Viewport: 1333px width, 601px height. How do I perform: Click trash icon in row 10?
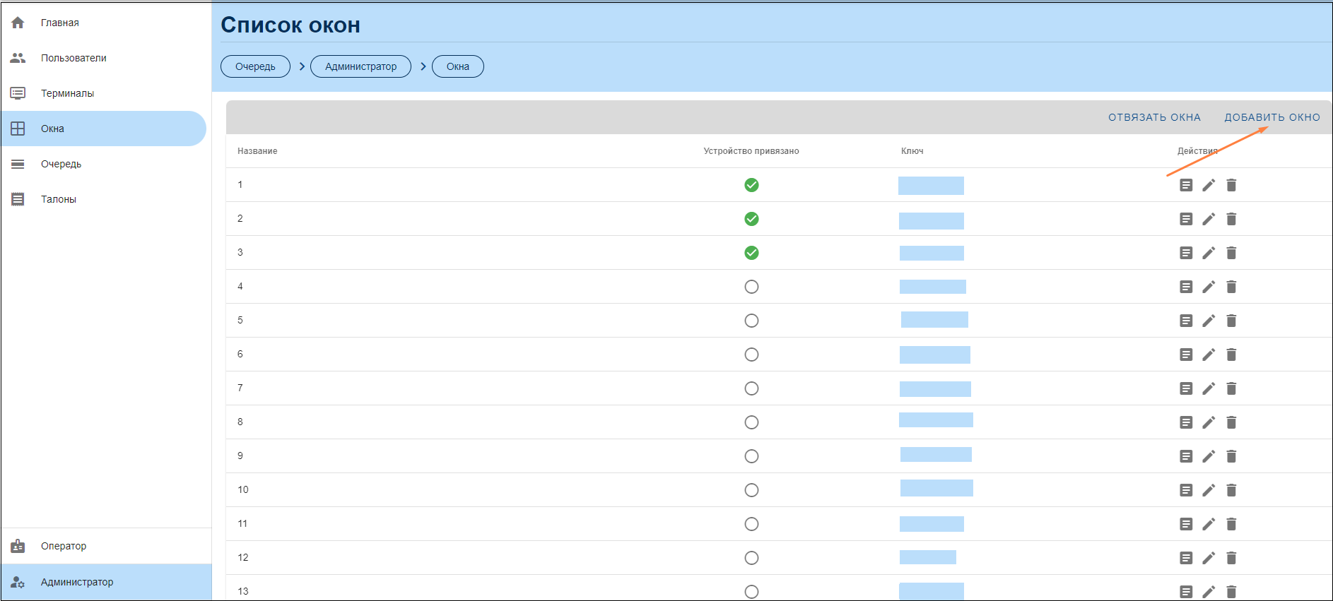click(1231, 490)
